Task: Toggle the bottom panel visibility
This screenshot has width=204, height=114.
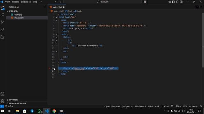Action: 177,2
